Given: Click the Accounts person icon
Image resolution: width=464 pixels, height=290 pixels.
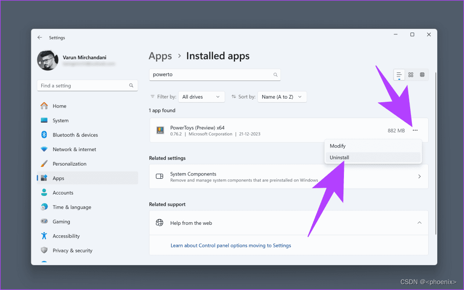Looking at the screenshot, I should point(44,192).
